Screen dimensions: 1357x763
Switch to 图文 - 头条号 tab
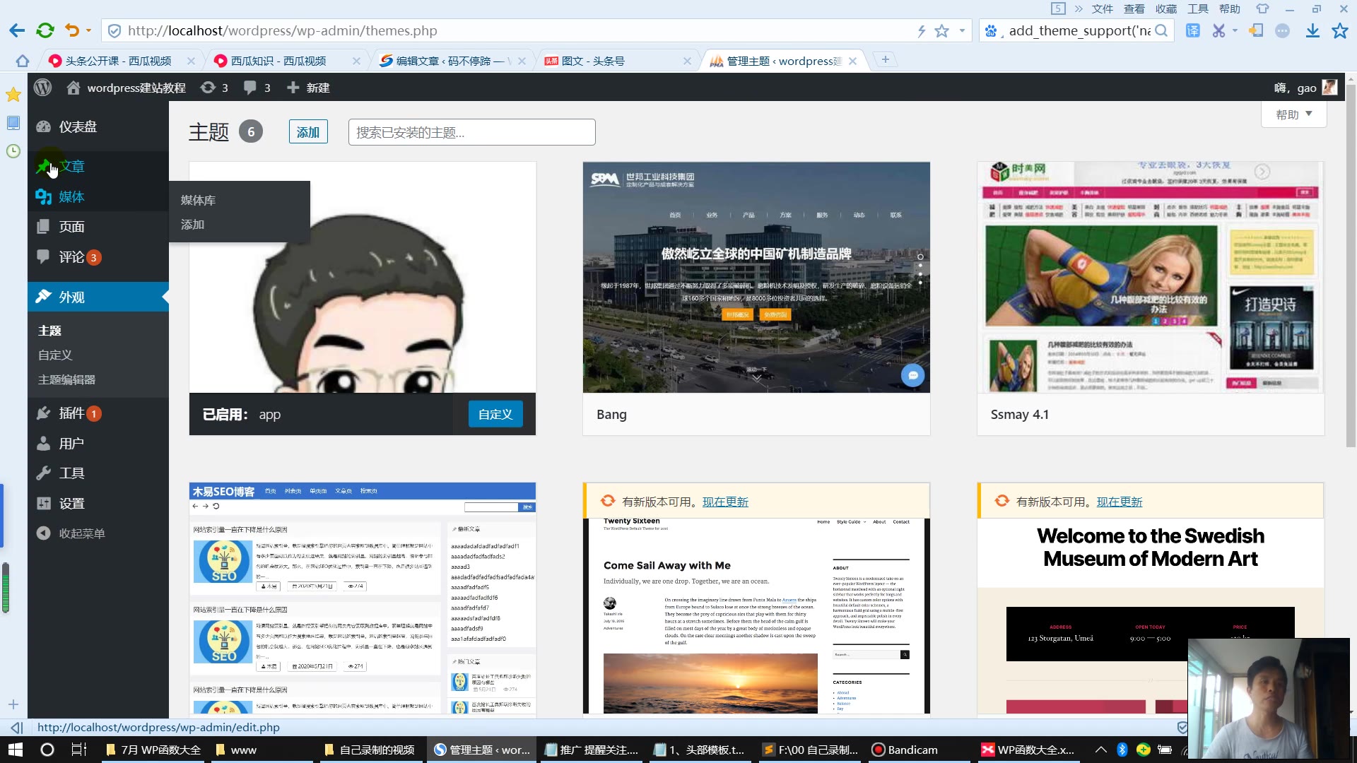(592, 61)
